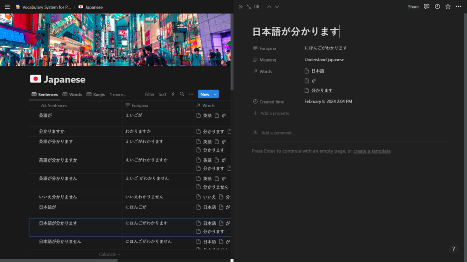Add page to favorites with star icon

point(448,6)
